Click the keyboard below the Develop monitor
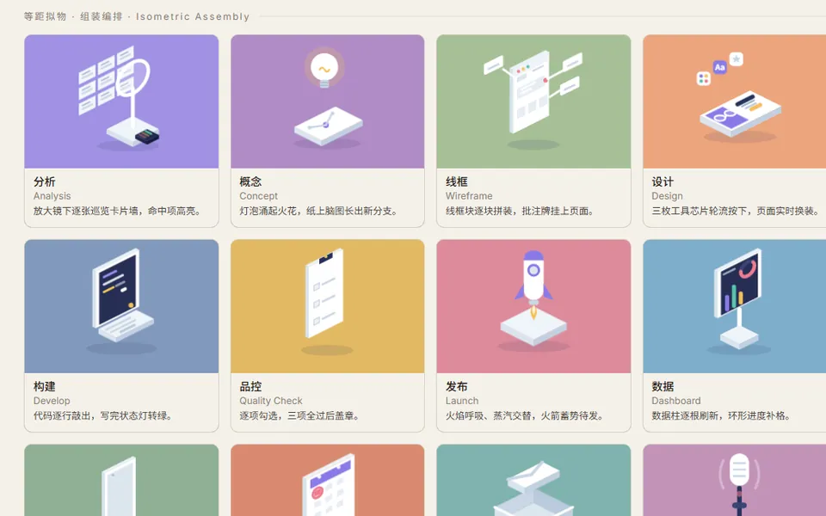 click(x=126, y=326)
